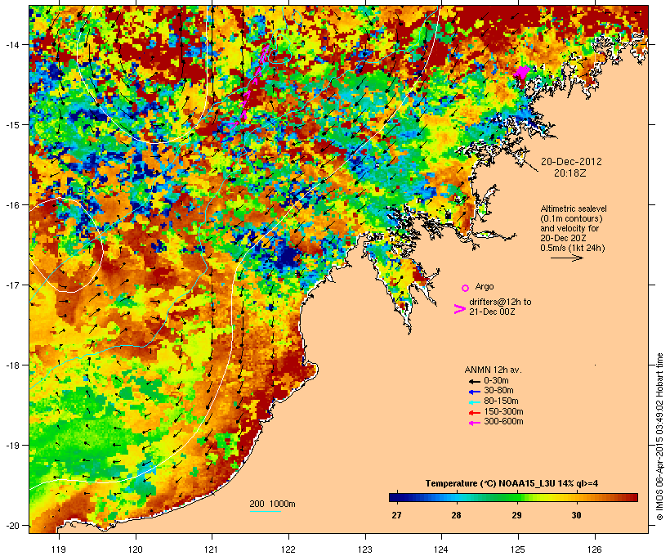Click longitude label '122'
Viewport: 670px width, 556px height.
[x=288, y=549]
